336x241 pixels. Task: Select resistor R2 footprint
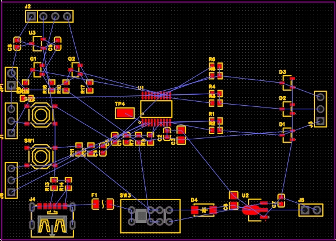point(216,131)
